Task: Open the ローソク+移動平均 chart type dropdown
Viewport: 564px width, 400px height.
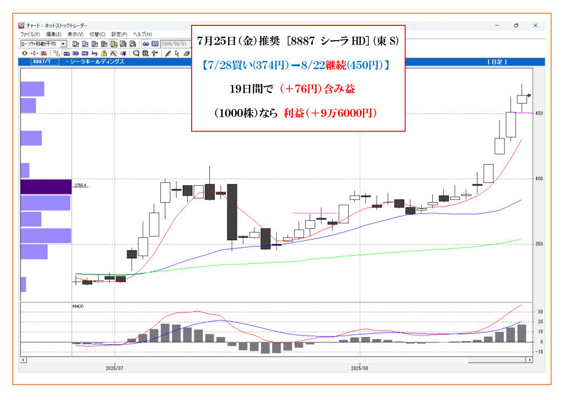Action: [x=63, y=44]
